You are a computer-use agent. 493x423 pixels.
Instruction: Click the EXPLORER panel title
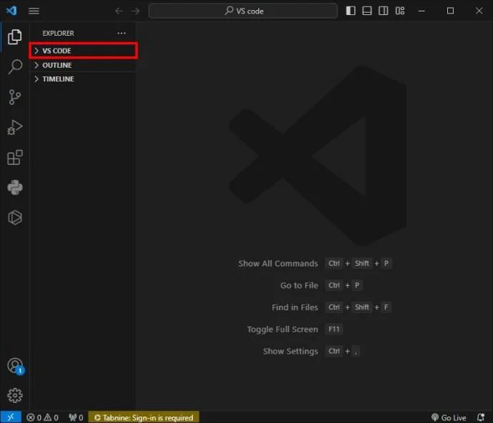(x=58, y=33)
